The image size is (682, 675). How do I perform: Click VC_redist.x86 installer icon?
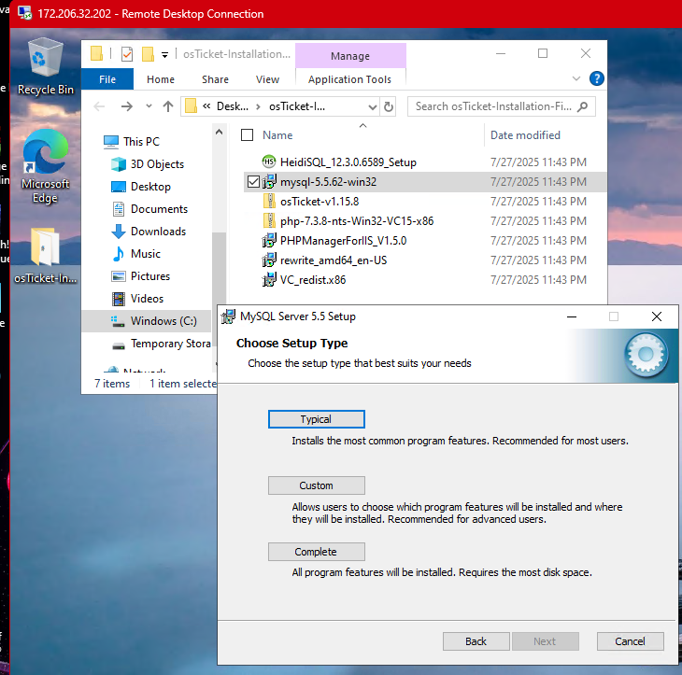(269, 279)
